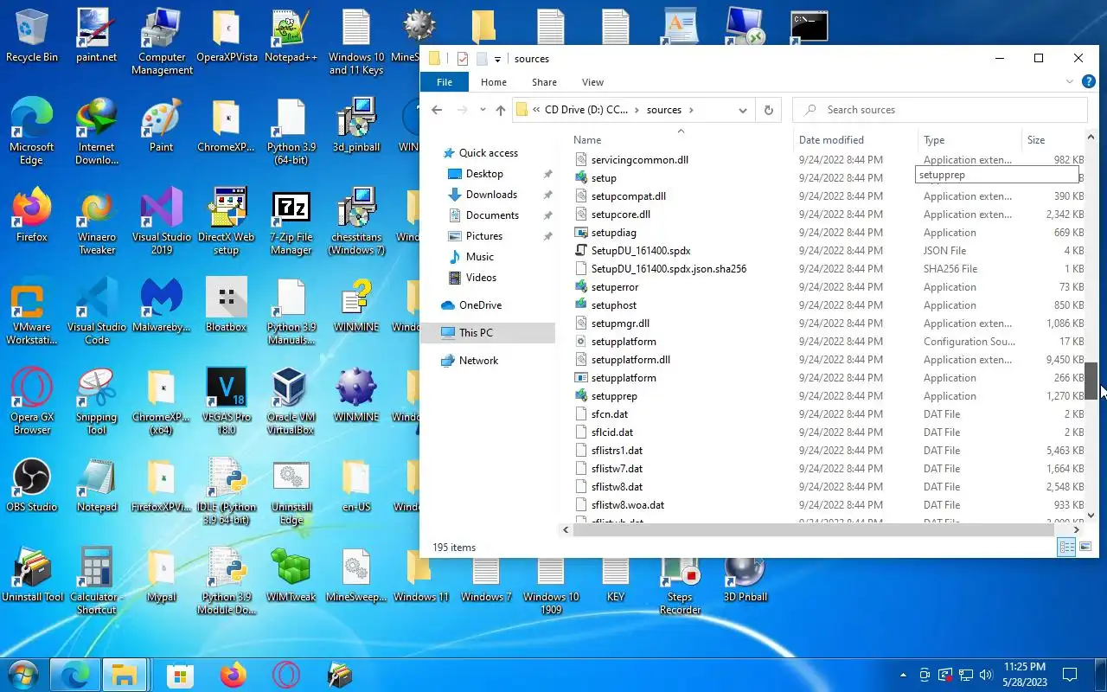The image size is (1107, 692).
Task: Sort files by the Type column
Action: point(969,139)
